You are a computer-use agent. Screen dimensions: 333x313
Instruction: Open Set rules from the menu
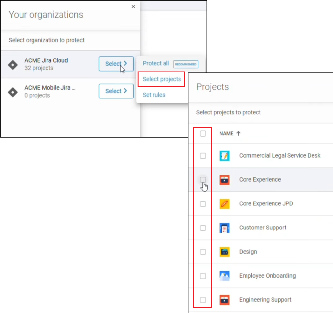click(153, 95)
